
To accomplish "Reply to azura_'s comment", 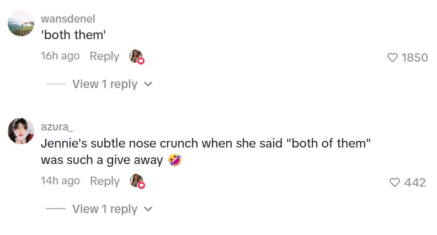I will (x=105, y=181).
